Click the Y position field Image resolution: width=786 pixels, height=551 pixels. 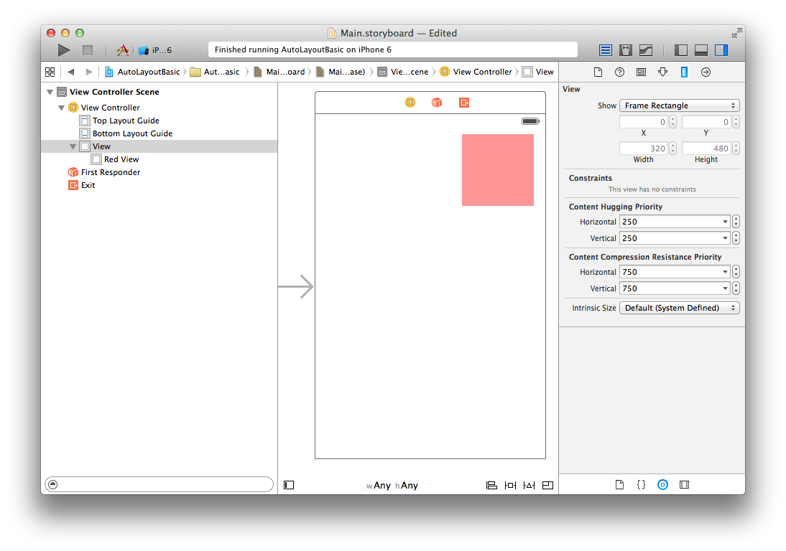[x=706, y=122]
